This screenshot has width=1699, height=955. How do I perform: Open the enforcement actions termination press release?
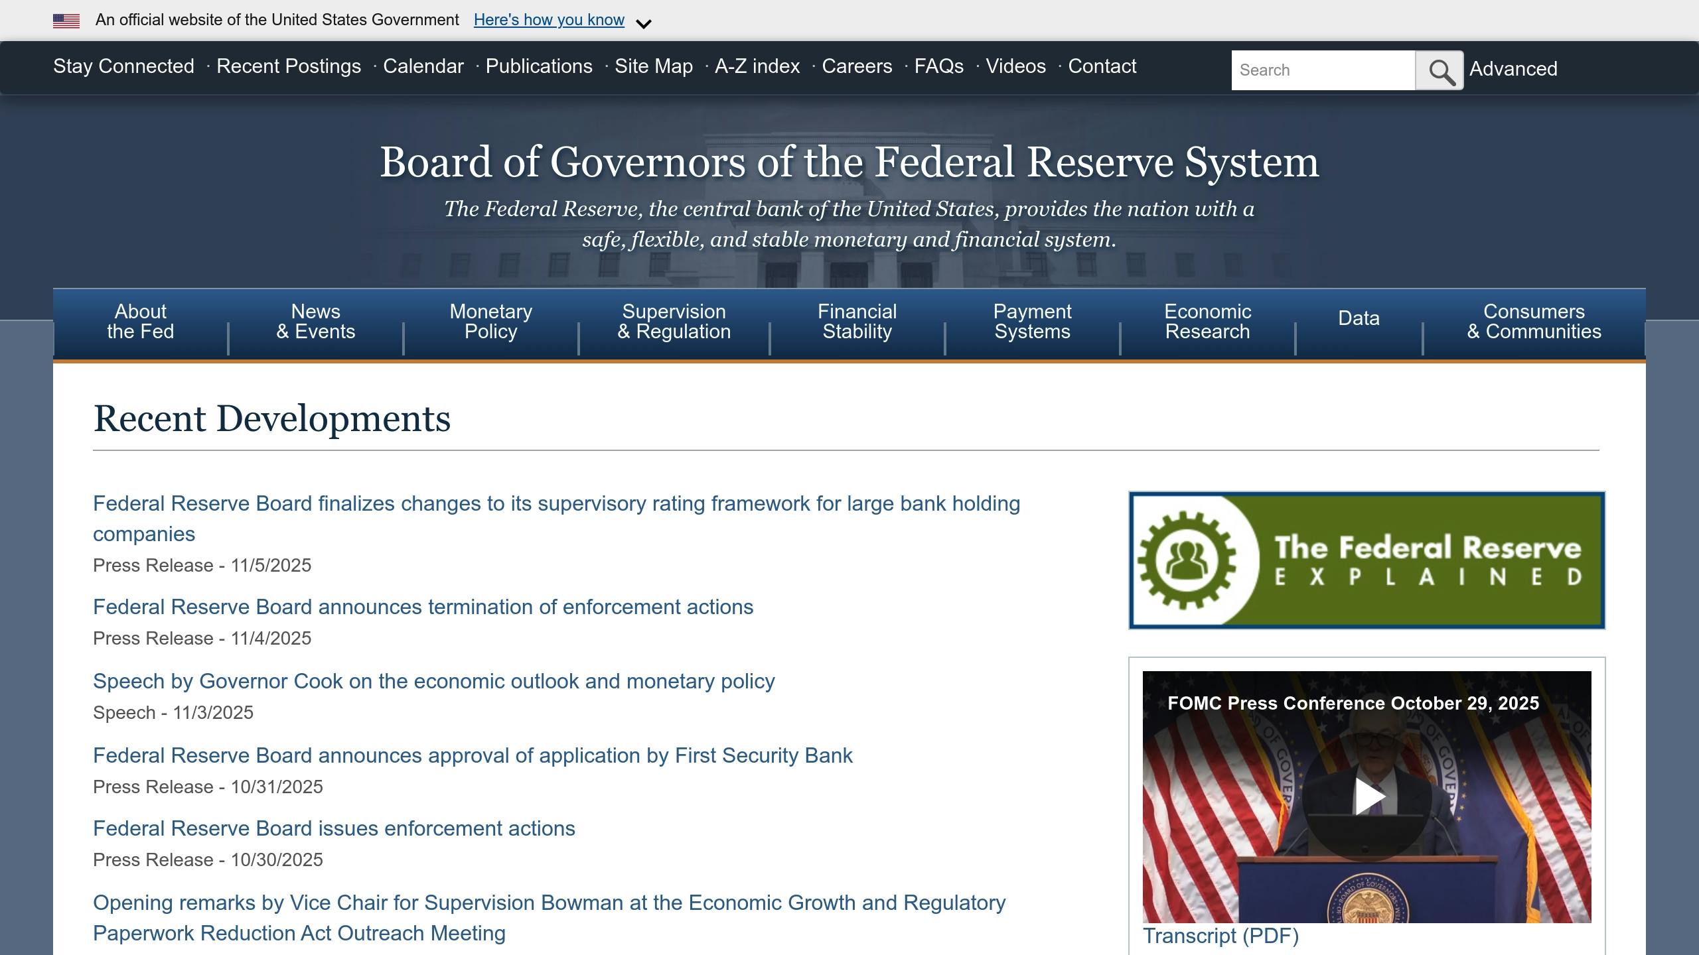(424, 607)
